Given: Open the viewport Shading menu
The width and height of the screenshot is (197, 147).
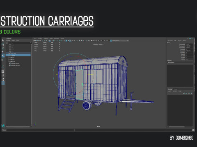Looking at the screenshot, I should pos(40,39).
